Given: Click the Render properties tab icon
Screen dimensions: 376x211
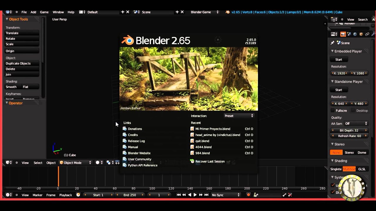Looking at the screenshot, I should click(343, 34).
